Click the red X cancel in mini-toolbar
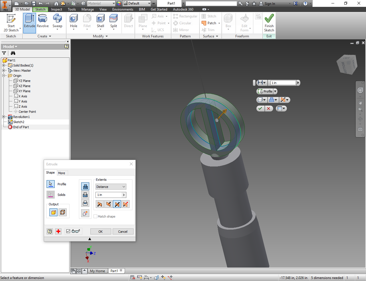 [x=268, y=109]
